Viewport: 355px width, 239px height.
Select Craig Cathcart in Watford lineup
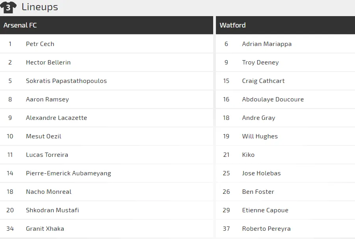[x=263, y=81]
